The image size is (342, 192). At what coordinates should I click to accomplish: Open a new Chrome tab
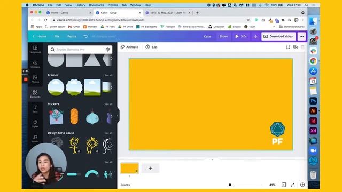[x=197, y=13]
